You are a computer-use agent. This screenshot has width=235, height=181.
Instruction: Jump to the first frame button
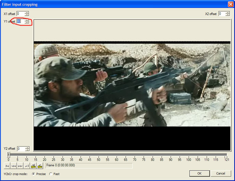[x=7, y=166]
